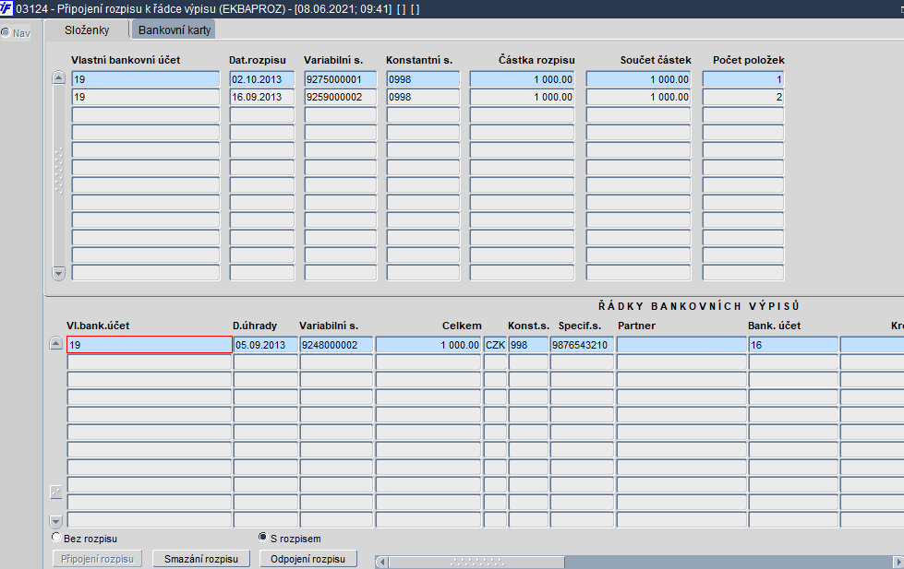Viewport: 904px width, 569px height.
Task: Click the horizontal scrollbar thumb
Action: (476, 563)
